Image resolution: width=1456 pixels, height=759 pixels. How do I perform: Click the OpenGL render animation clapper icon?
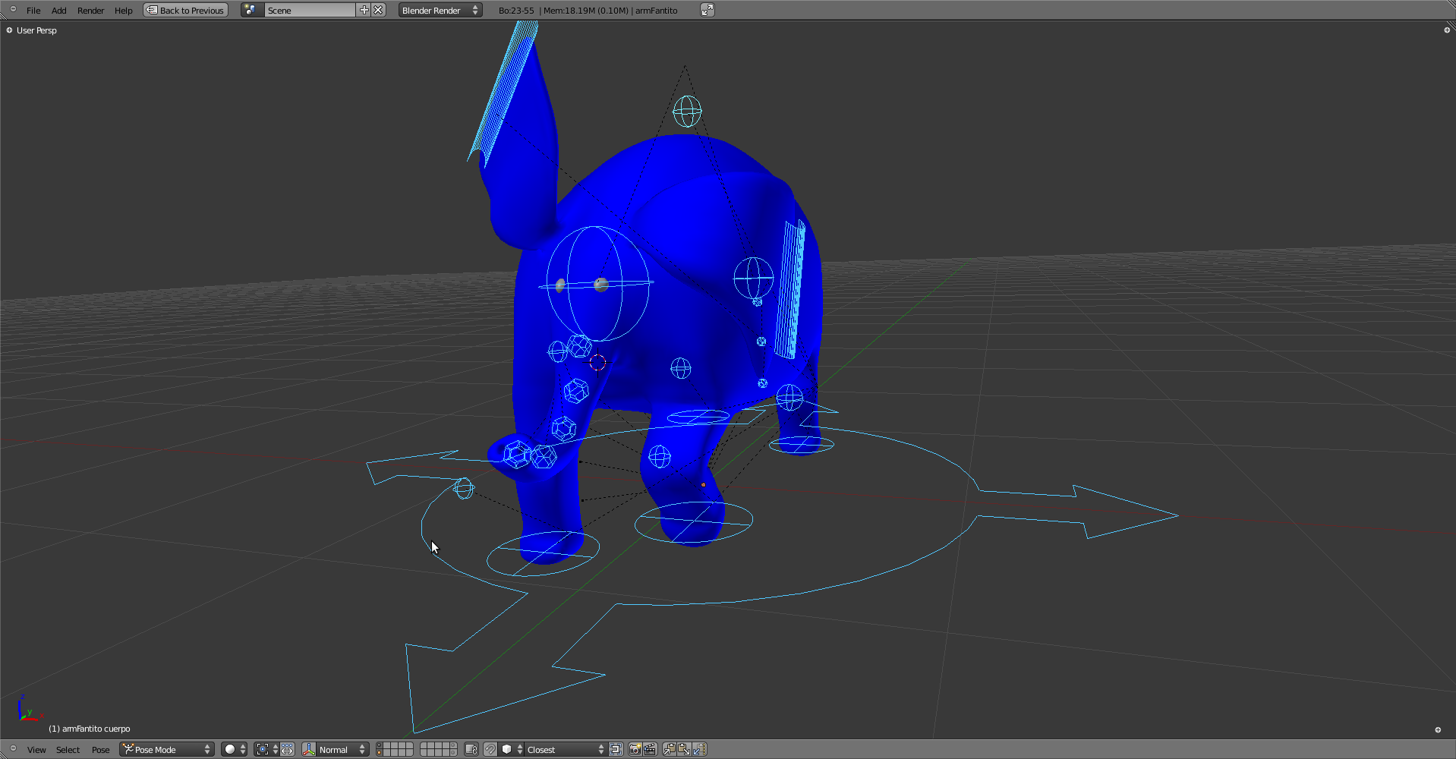[650, 750]
